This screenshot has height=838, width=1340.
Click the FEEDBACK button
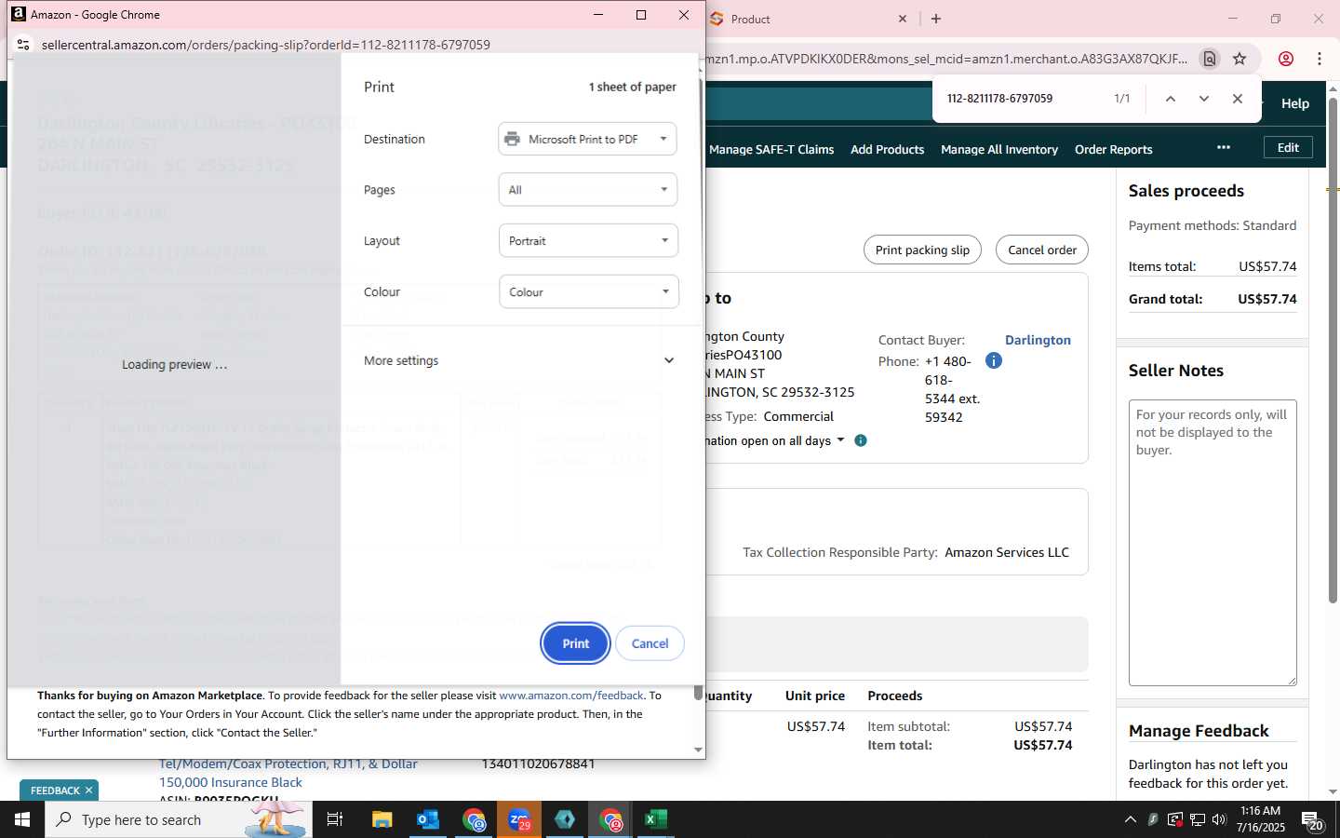pyautogui.click(x=55, y=791)
